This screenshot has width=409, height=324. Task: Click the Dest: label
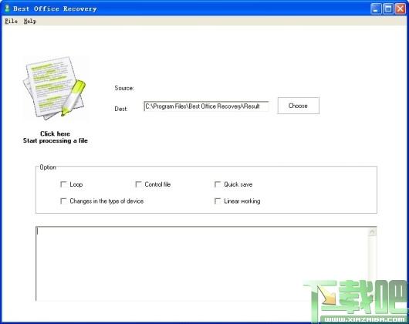(121, 109)
